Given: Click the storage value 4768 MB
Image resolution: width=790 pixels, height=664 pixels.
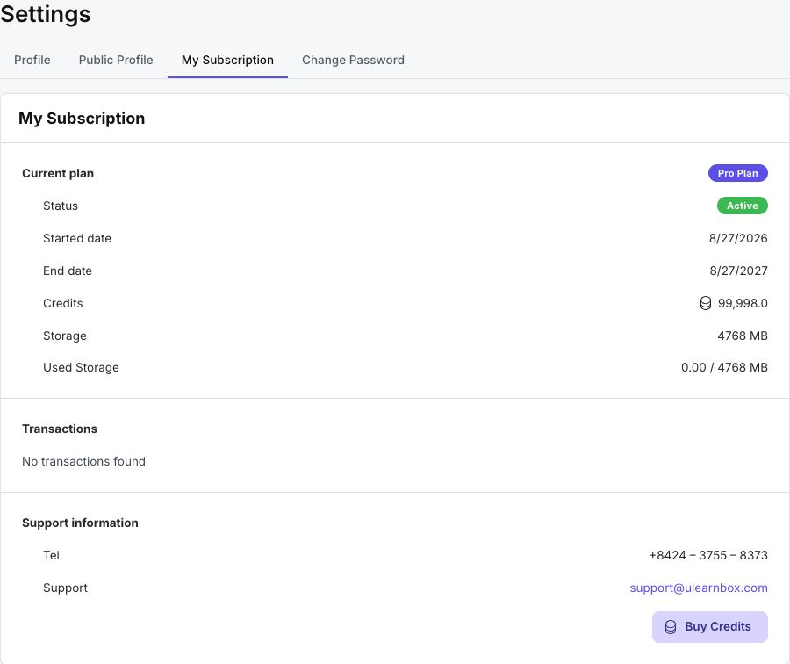Looking at the screenshot, I should 743,336.
